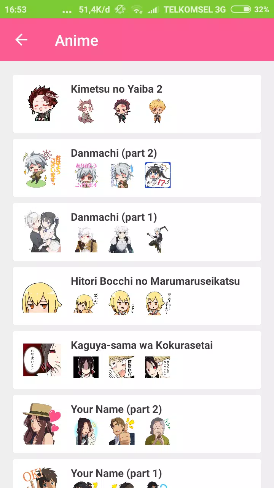The image size is (274, 488).
Task: Select the jumping Bell sticker in Danmachi part 1
Action: click(x=158, y=239)
